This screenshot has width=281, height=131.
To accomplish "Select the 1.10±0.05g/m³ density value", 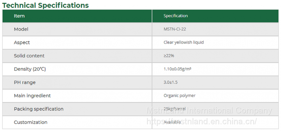I will pos(177,69).
